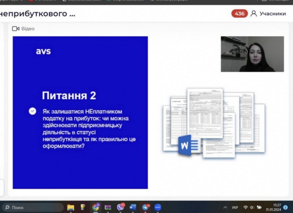
Task: Open the notification center badge
Action: (x=286, y=208)
